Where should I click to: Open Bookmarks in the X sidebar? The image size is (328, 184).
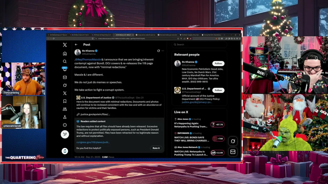point(65,101)
